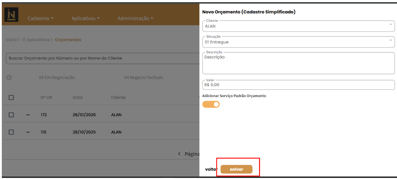Tick the select-all checkbox in table header

tap(11, 97)
